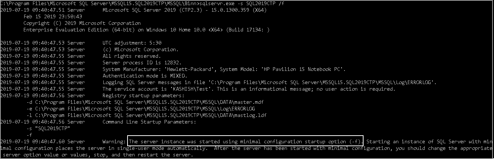Click the System Manufacturer 'Hewlett-Packard' line
The width and height of the screenshot is (494, 159).
tap(224, 69)
